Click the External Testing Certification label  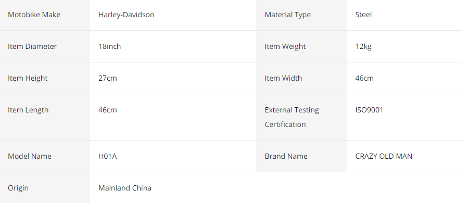point(292,117)
